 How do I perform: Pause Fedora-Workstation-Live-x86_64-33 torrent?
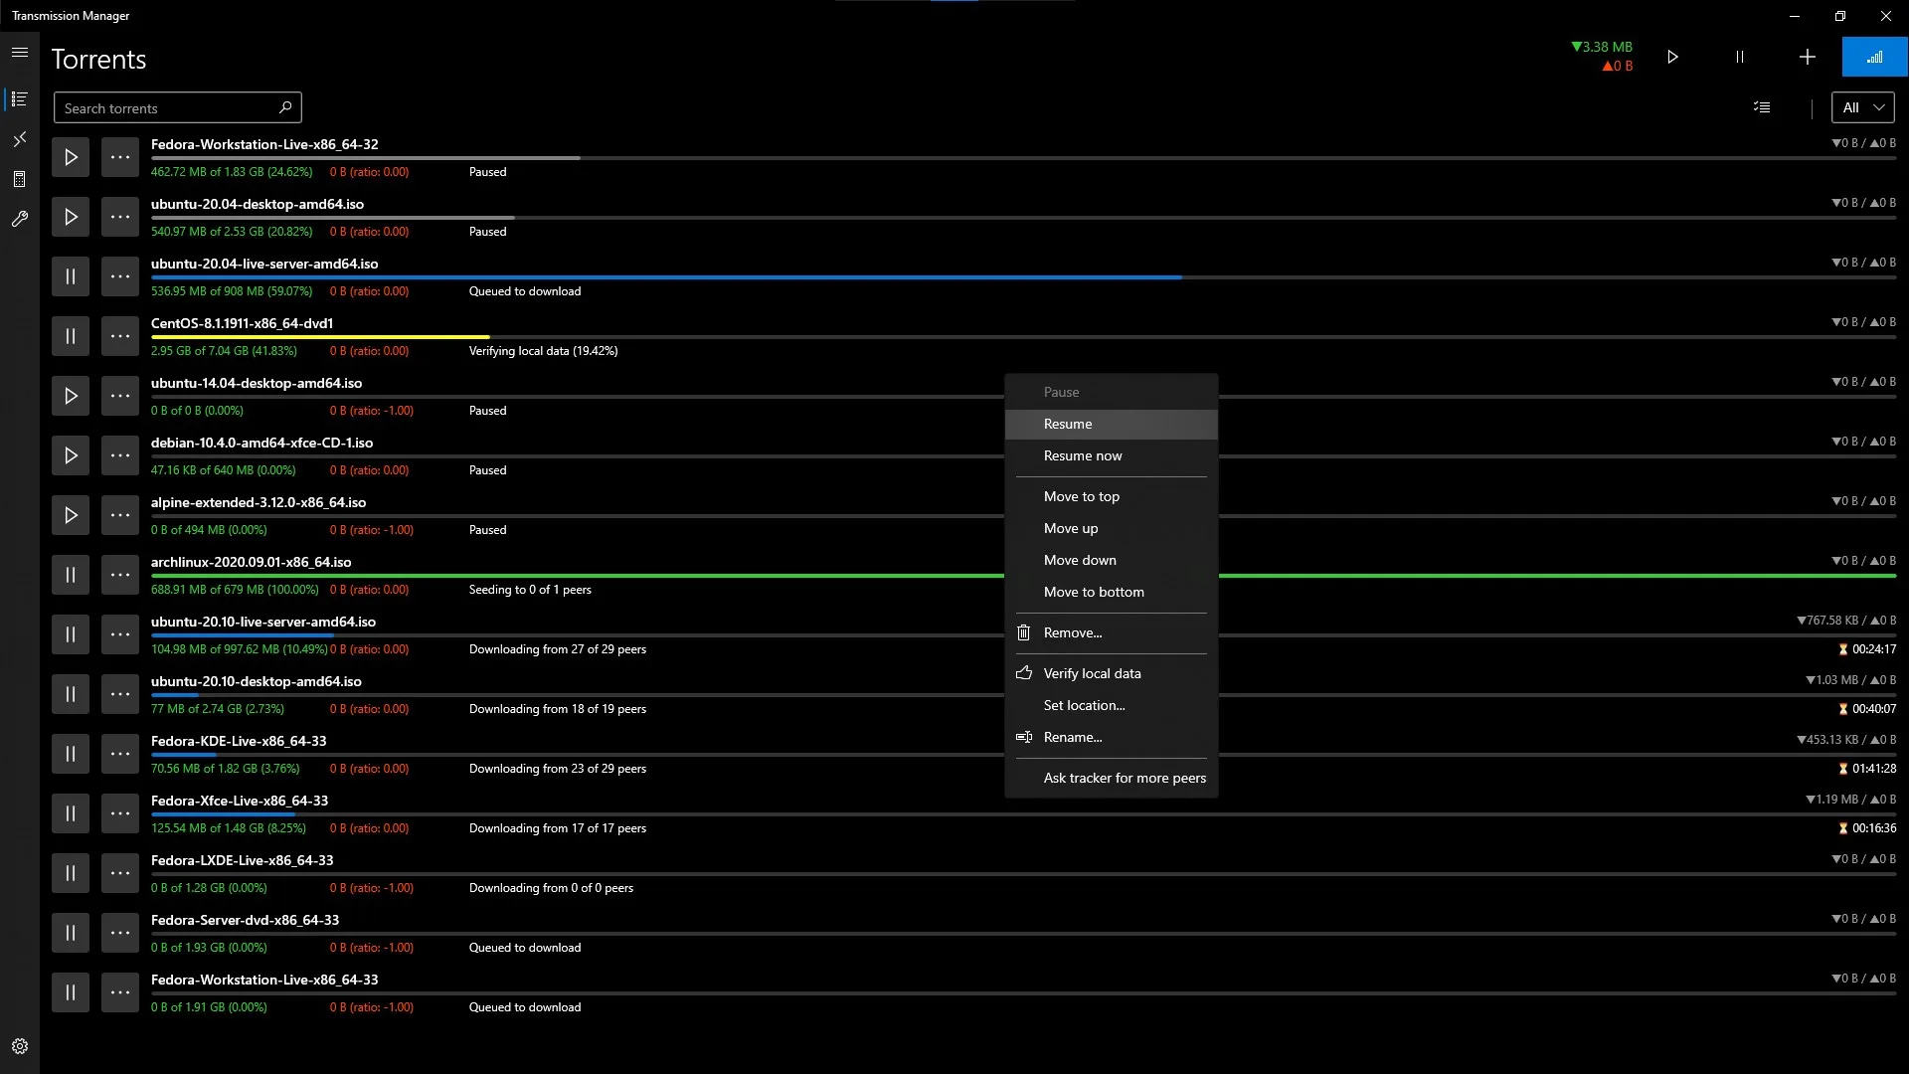71,992
